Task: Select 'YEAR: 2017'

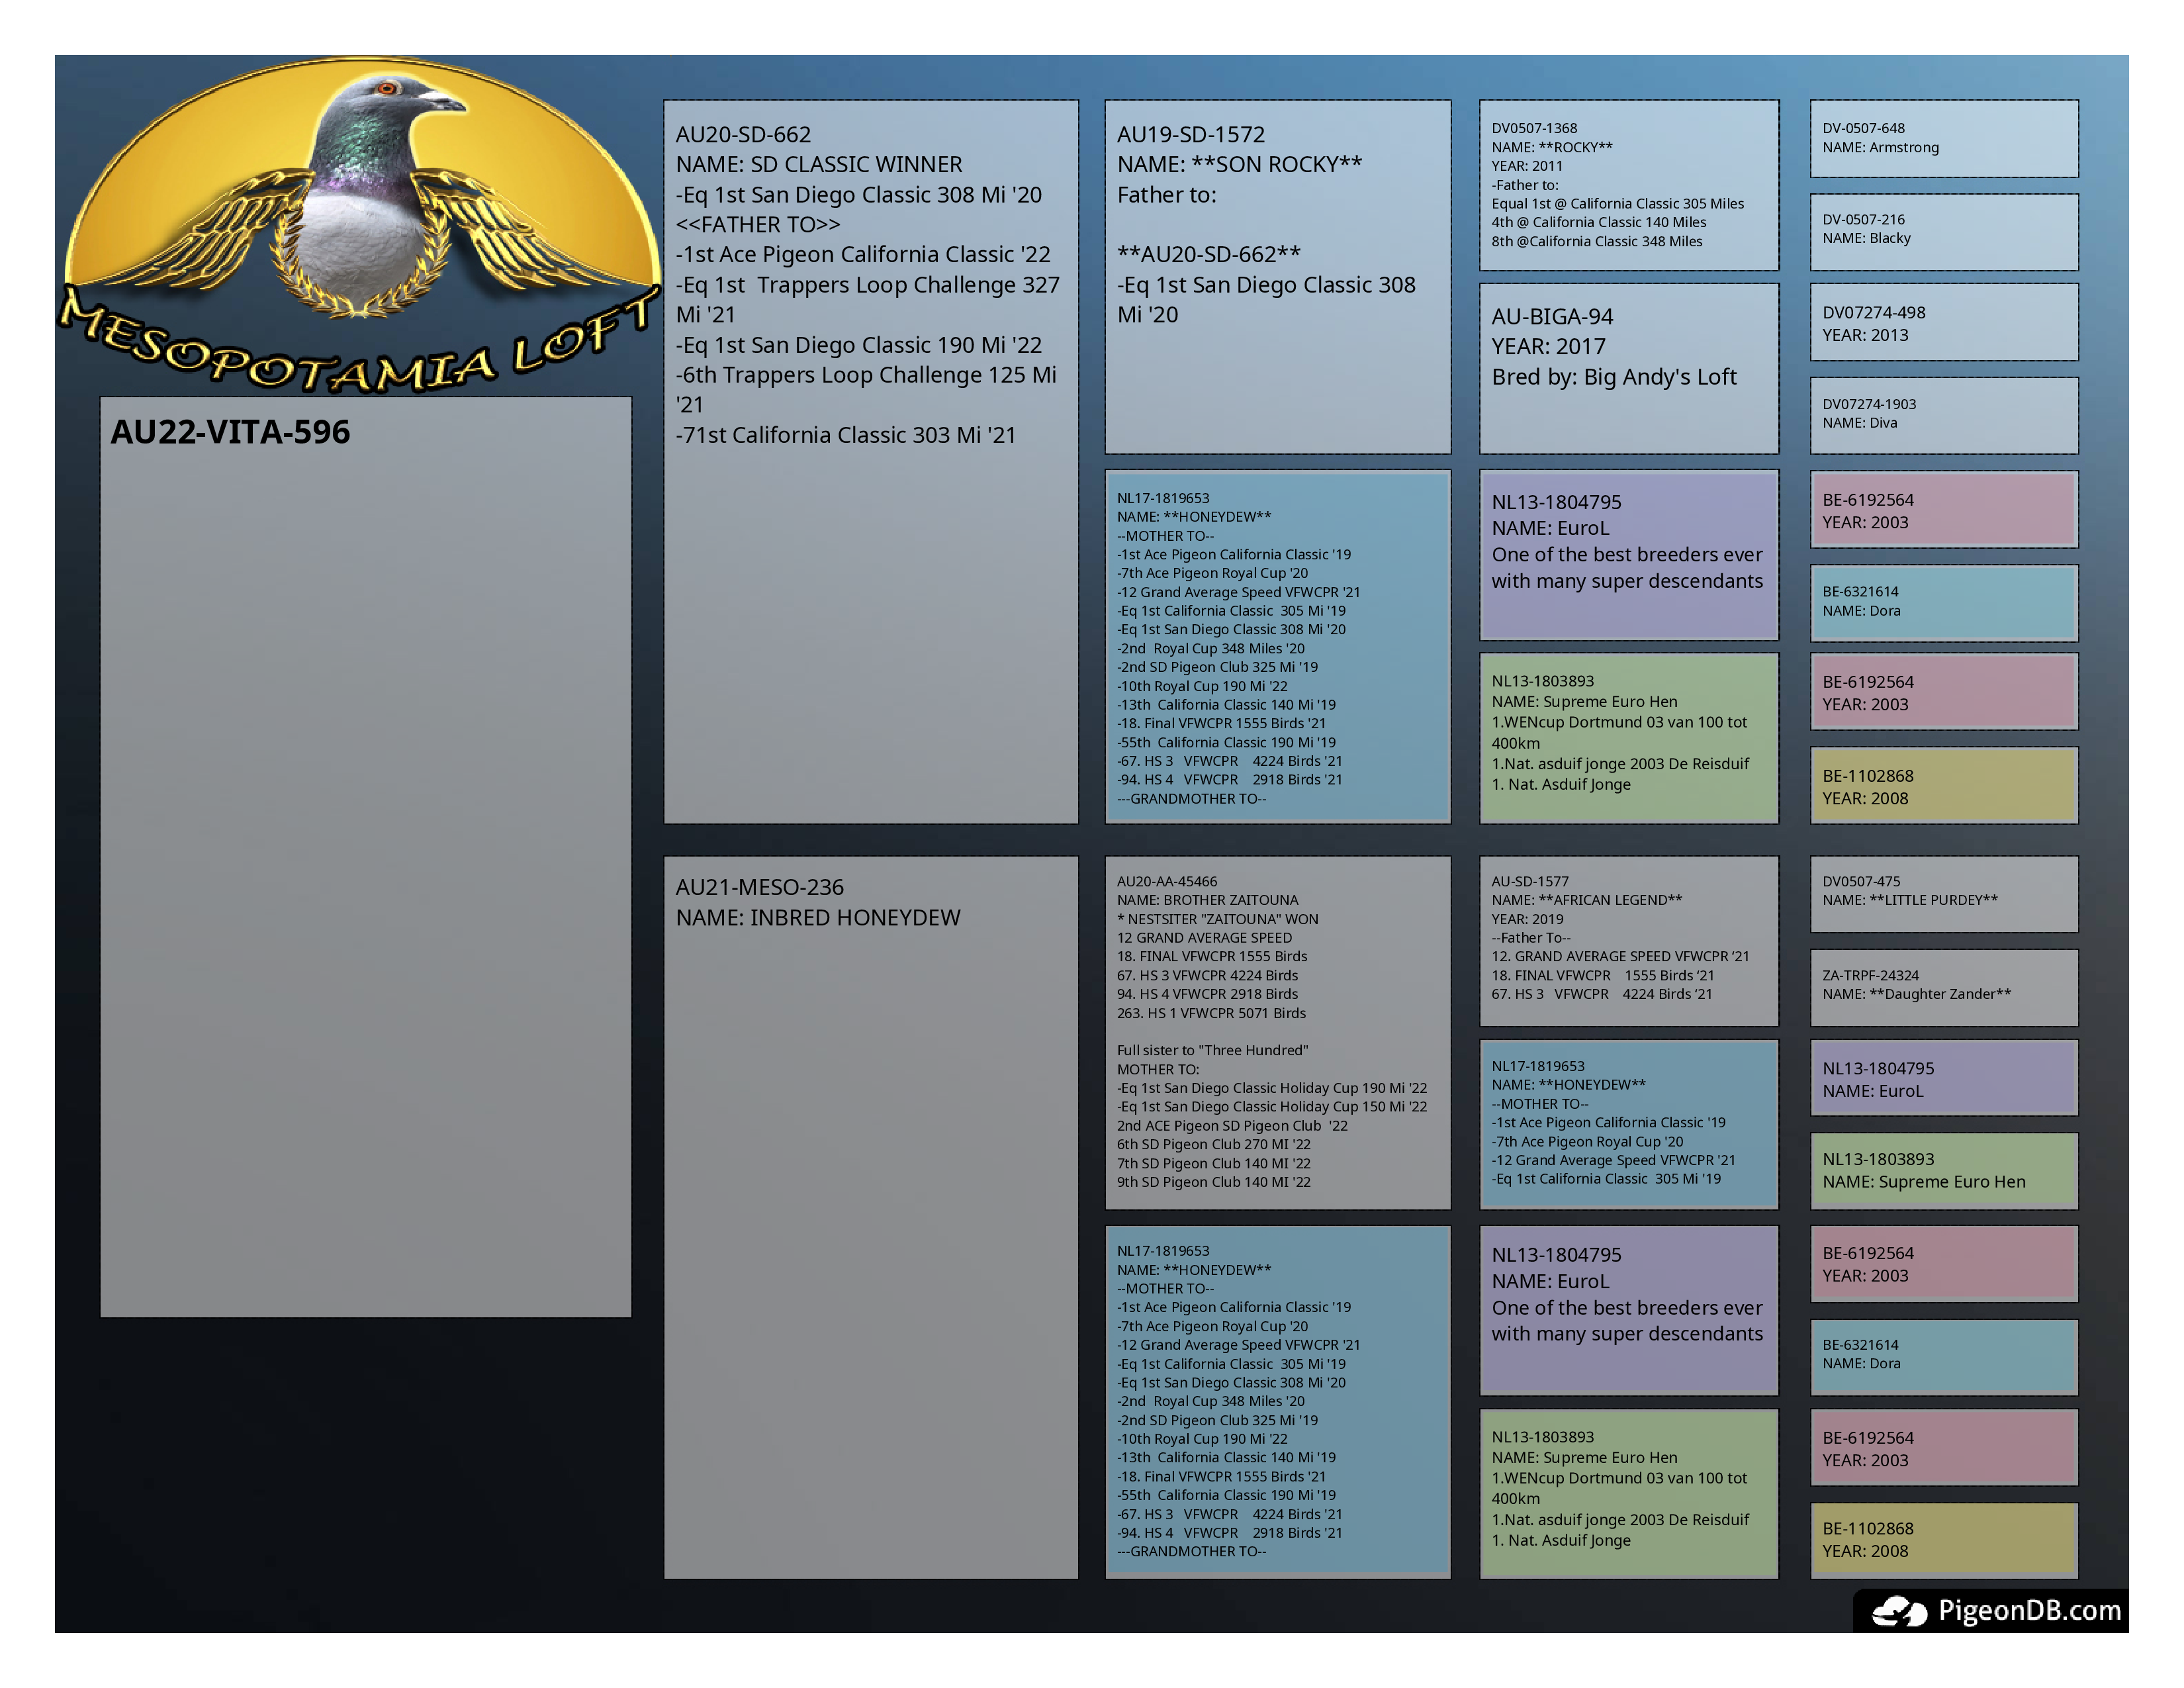Action: [1549, 347]
